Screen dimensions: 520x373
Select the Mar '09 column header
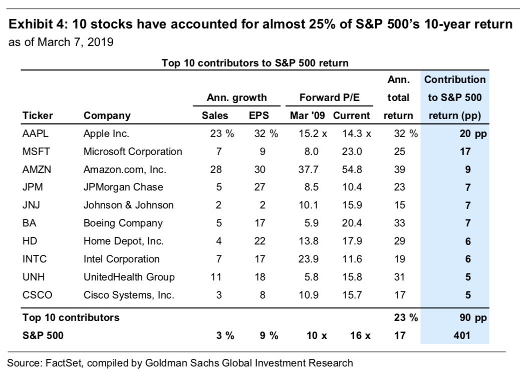point(308,115)
